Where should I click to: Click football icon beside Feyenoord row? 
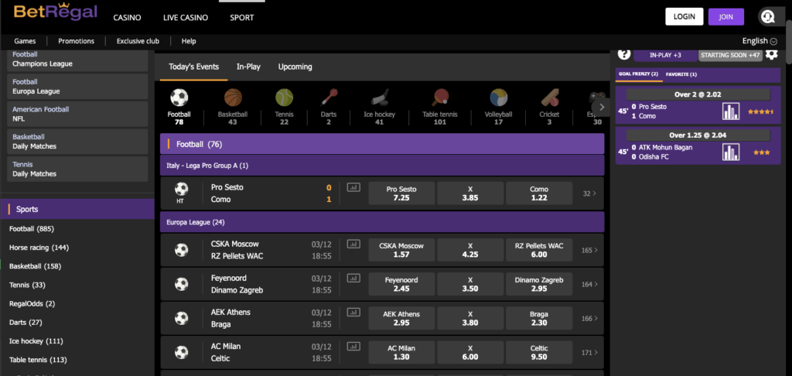[x=181, y=284]
